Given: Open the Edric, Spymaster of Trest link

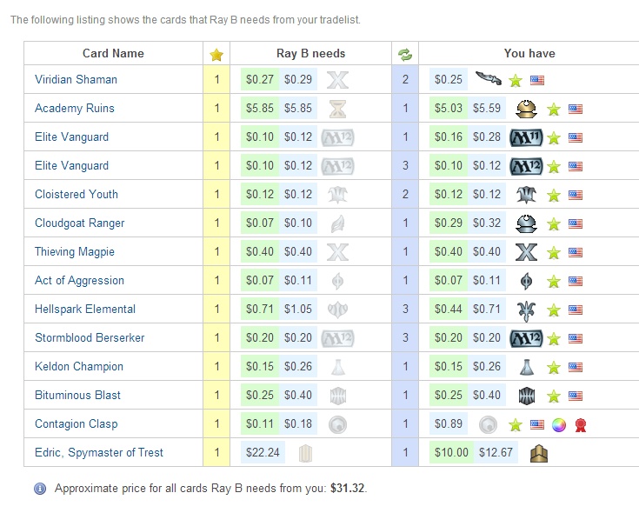Looking at the screenshot, I should (x=98, y=452).
